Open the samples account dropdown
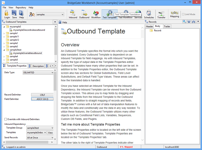Viewport: 202px width, 150px height. [62, 14]
